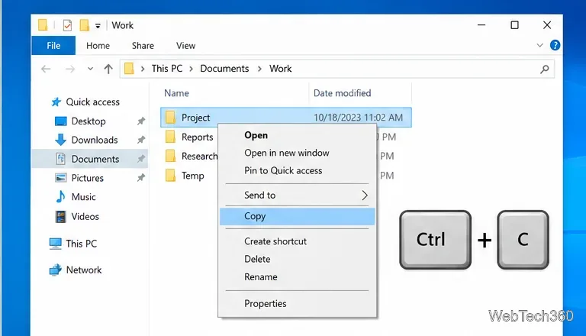This screenshot has height=336, width=586.
Task: Click the Temp folder icon
Action: (x=170, y=176)
